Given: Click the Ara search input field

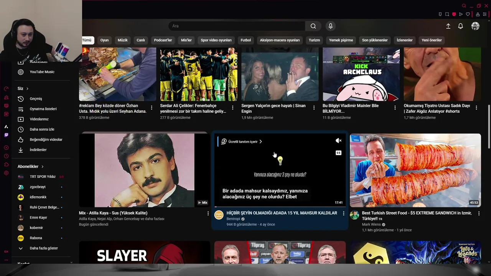Looking at the screenshot, I should pos(237,26).
